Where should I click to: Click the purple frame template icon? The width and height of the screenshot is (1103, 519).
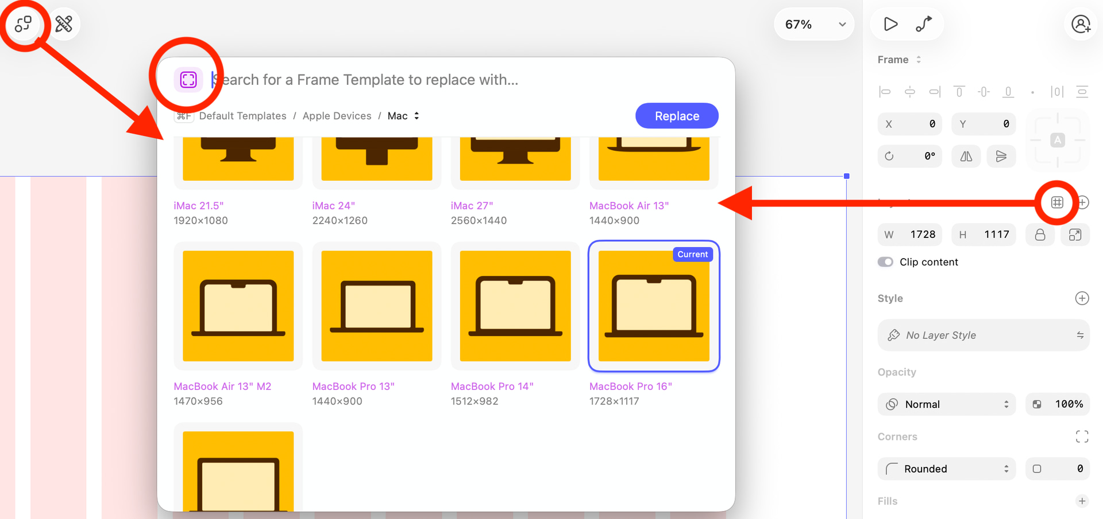pyautogui.click(x=188, y=80)
